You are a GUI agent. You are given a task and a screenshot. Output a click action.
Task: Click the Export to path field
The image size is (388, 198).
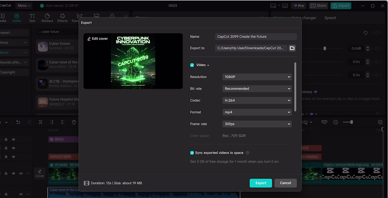point(251,48)
